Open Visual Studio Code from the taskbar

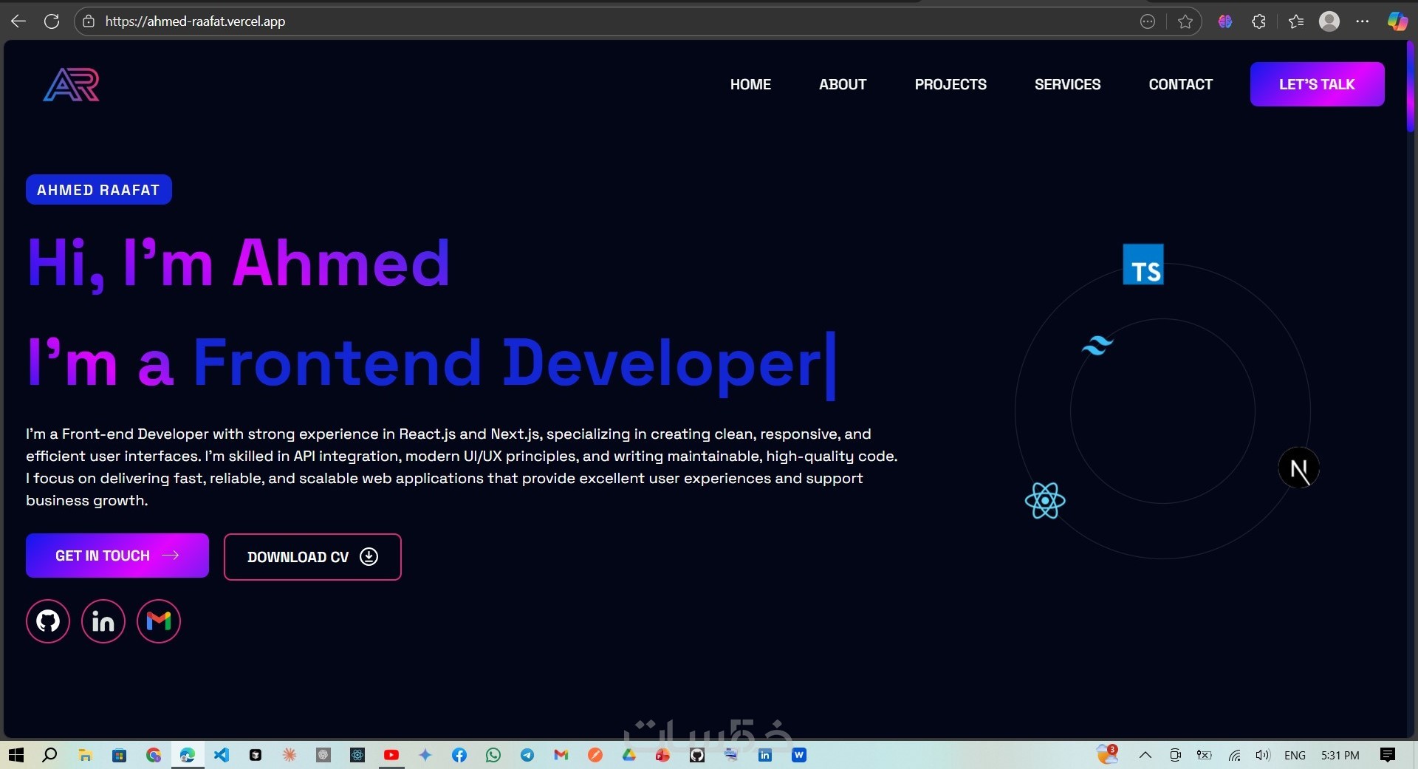[222, 755]
